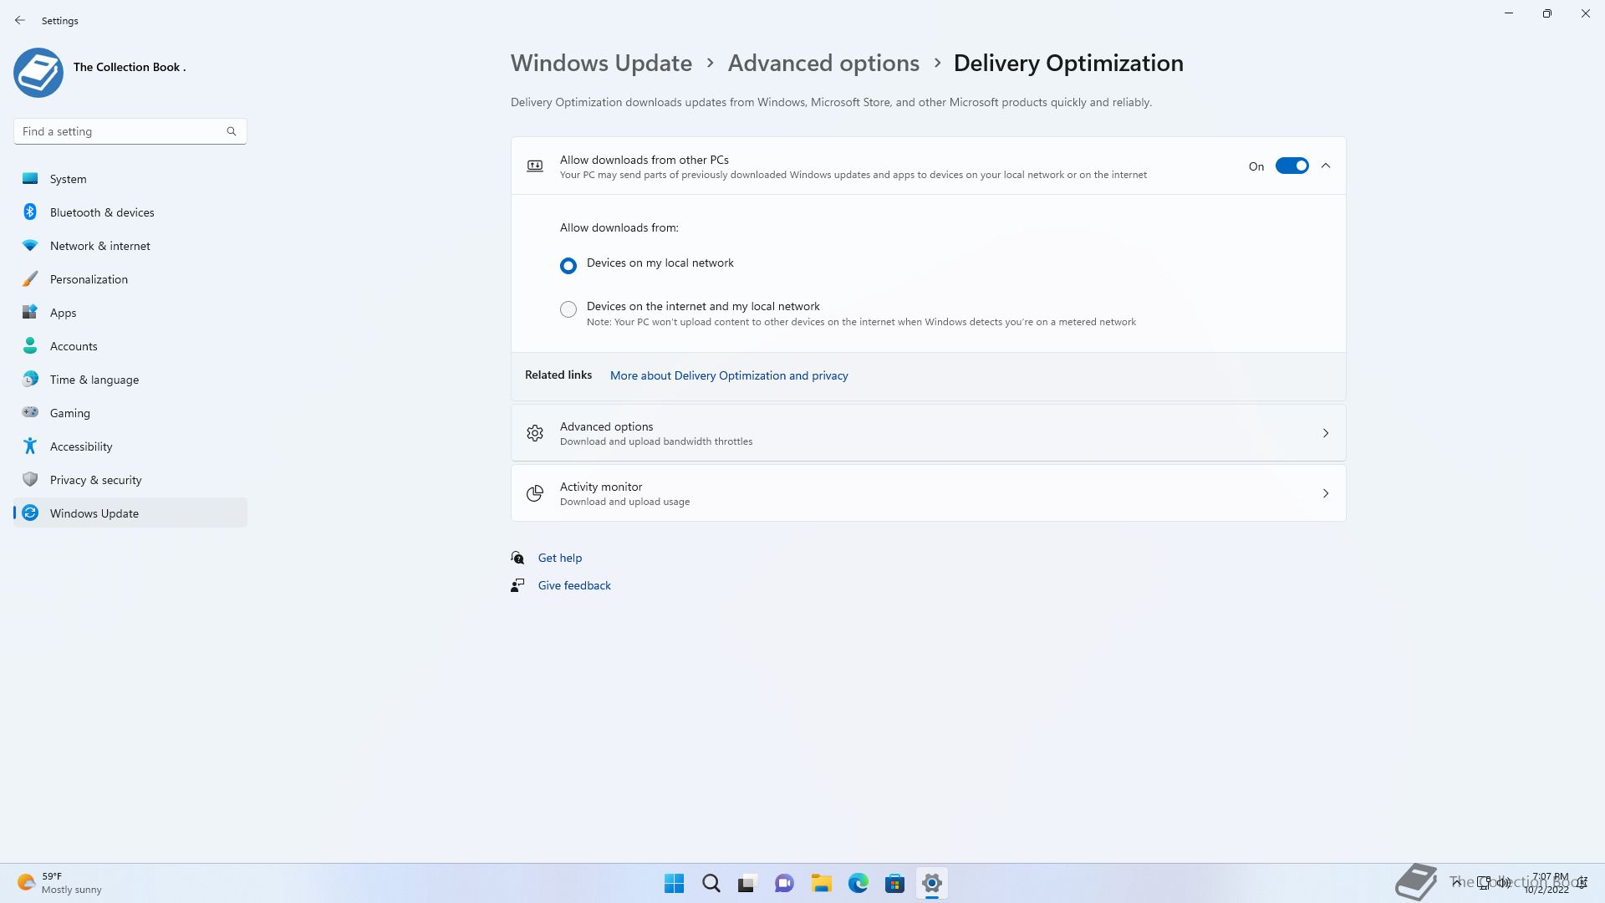The image size is (1605, 903).
Task: Go to Advanced options breadcrumb
Action: [x=823, y=63]
